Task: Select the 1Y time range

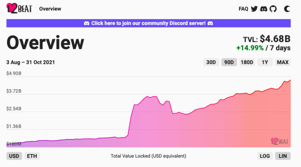Action: (x=265, y=62)
